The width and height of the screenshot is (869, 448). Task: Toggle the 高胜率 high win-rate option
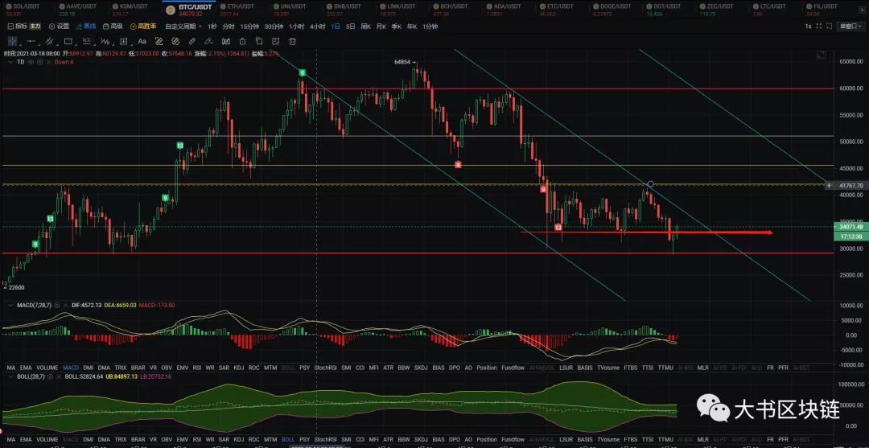click(x=143, y=26)
